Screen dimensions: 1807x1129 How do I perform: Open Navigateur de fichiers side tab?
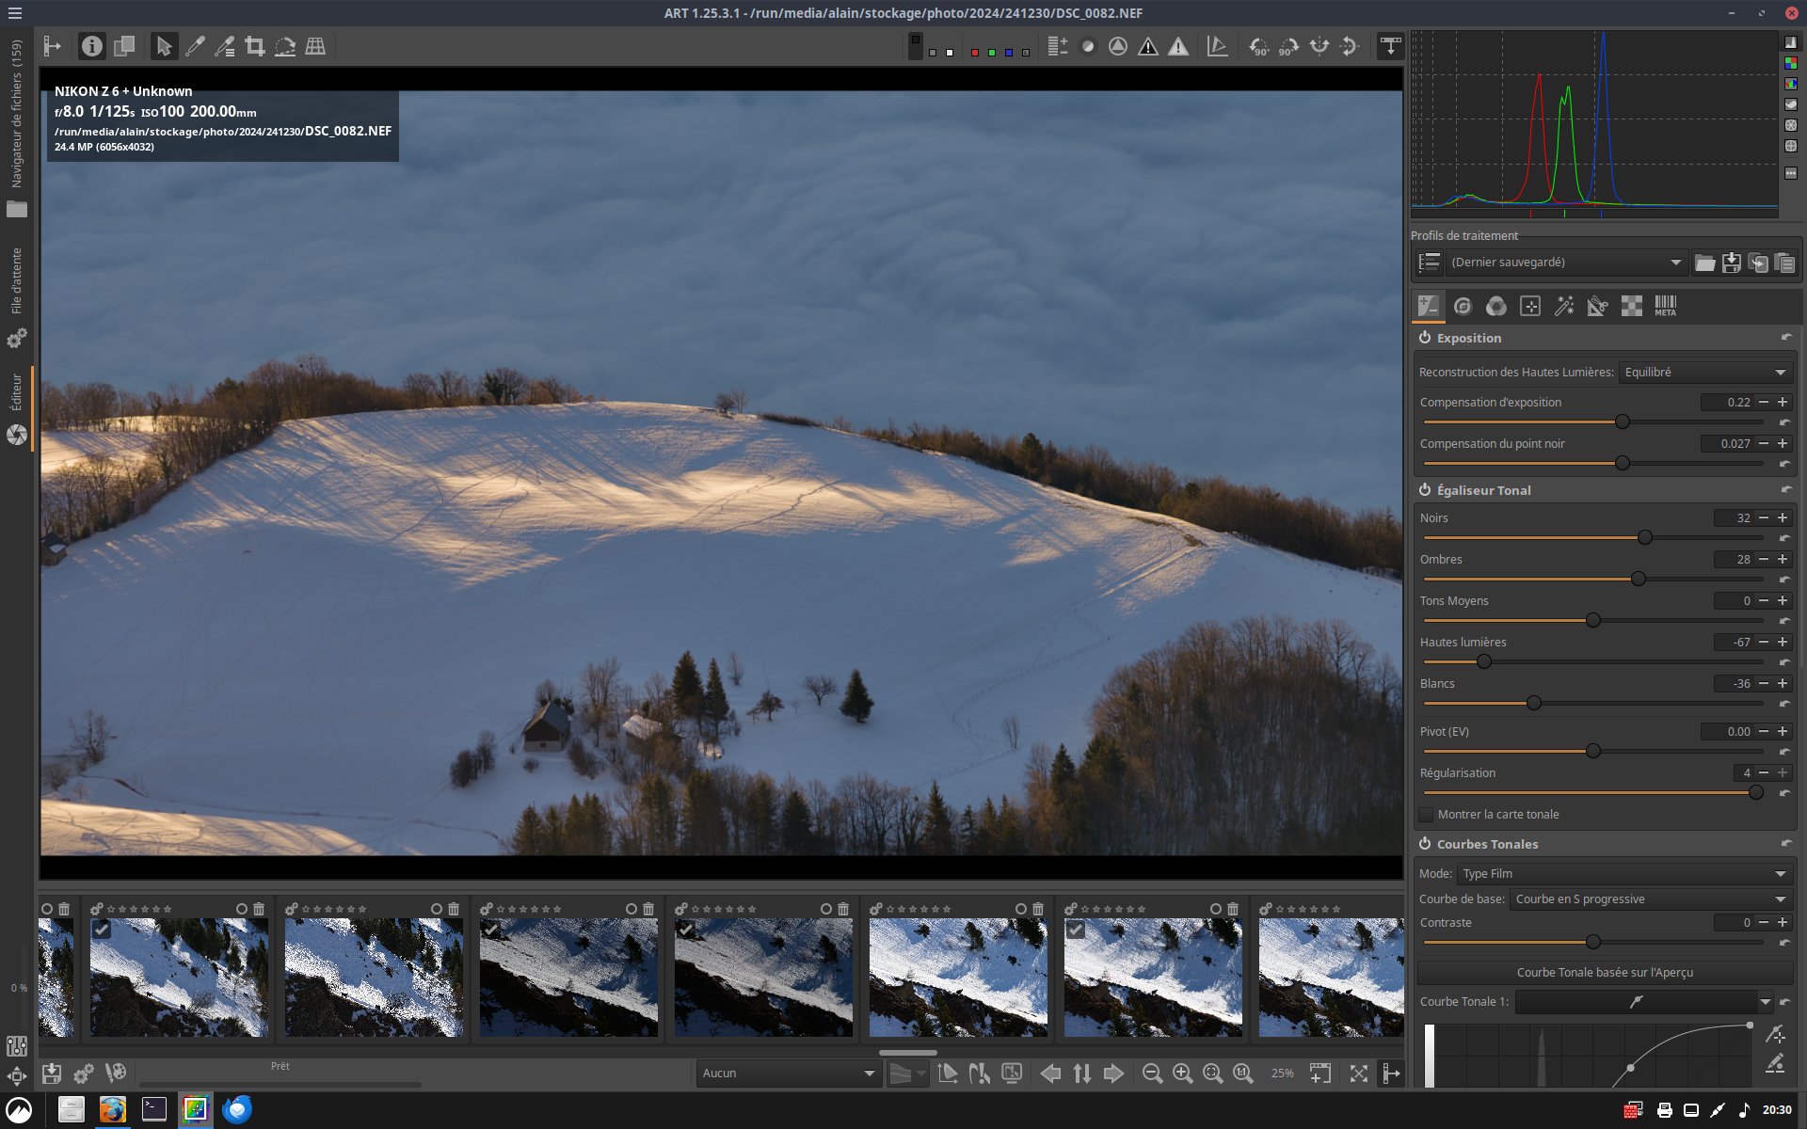pyautogui.click(x=16, y=113)
